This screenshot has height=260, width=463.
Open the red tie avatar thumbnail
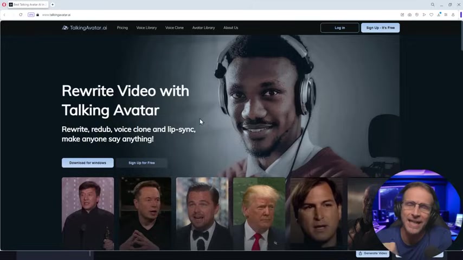tap(259, 213)
